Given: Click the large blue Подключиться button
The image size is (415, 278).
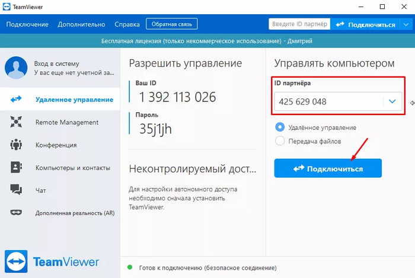Looking at the screenshot, I should (328, 168).
